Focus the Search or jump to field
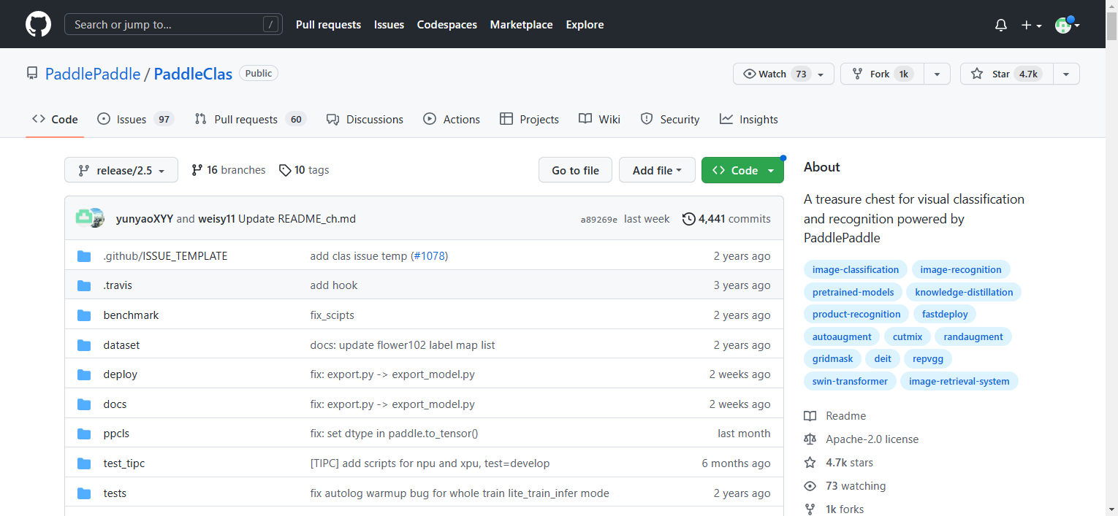1118x516 pixels. click(173, 25)
